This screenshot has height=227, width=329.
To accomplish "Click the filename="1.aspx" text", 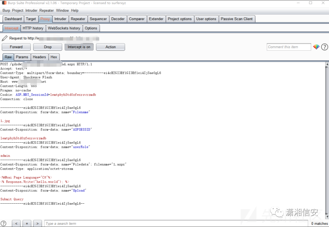I will [110, 164].
